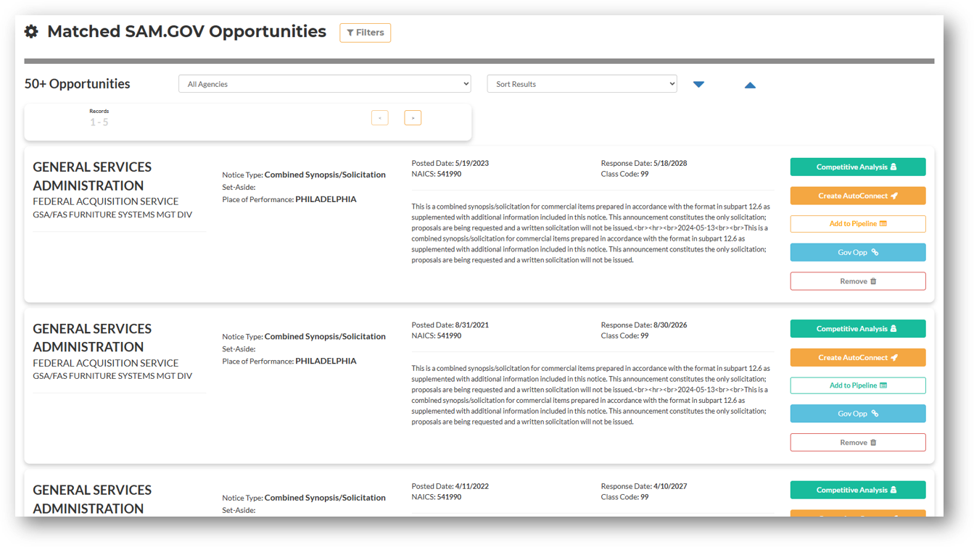Image resolution: width=974 pixels, height=547 pixels.
Task: Click the agency name in the 4/11/2022 card
Action: pos(92,499)
